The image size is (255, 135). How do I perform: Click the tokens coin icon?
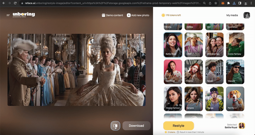click(163, 15)
